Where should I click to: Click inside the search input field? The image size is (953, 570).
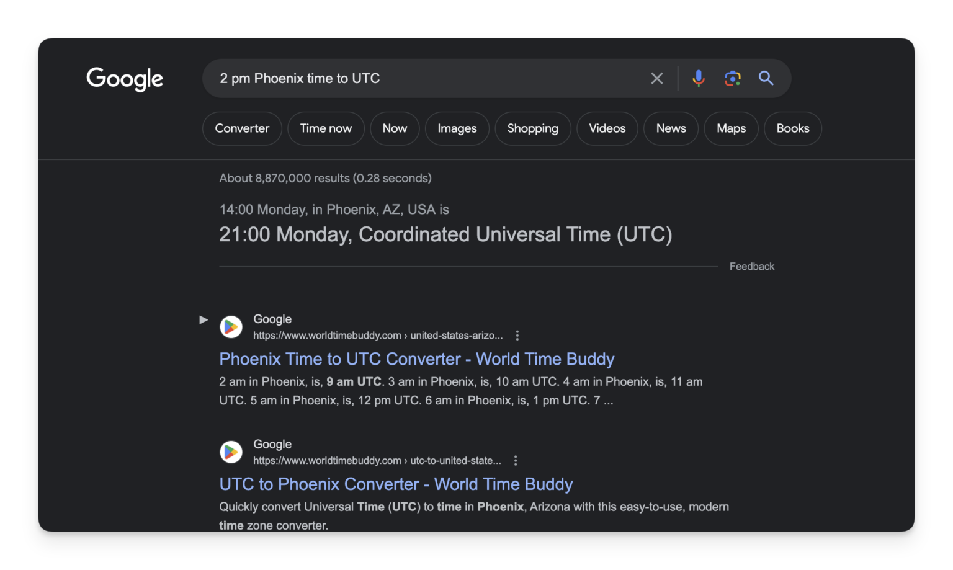(434, 78)
